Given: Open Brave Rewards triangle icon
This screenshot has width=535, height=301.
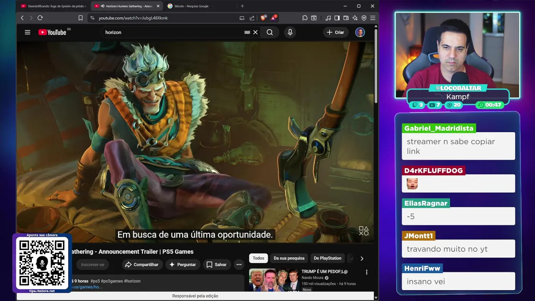Looking at the screenshot, I should (273, 18).
